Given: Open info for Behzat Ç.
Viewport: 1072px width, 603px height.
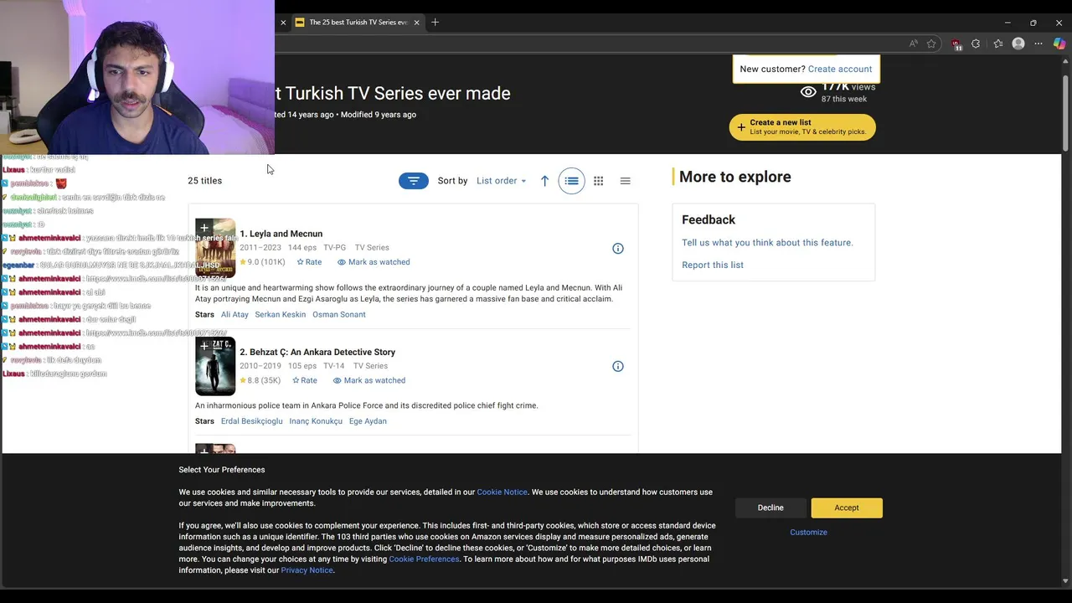Looking at the screenshot, I should [618, 366].
